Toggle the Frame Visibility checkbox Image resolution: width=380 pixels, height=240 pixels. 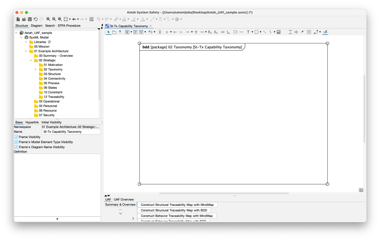point(16,137)
